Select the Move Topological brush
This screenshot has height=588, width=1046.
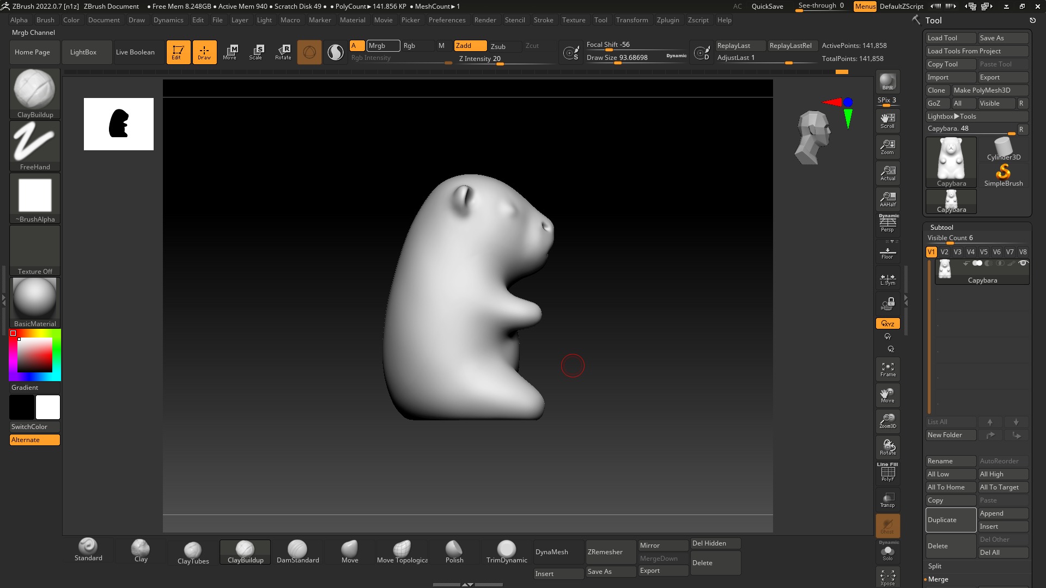pos(402,551)
